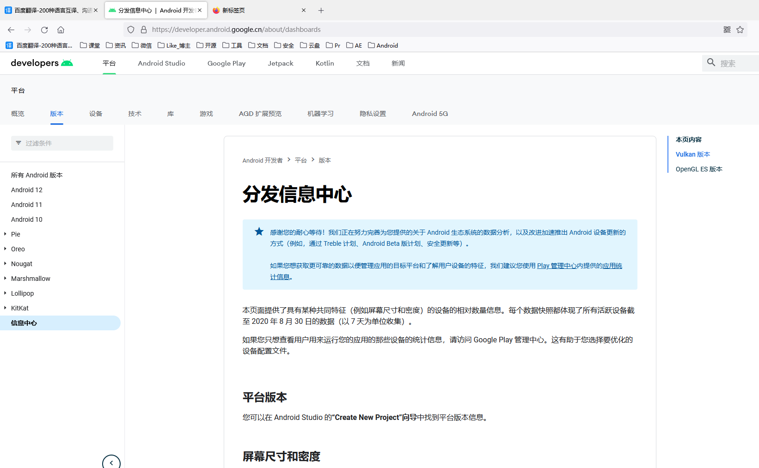Image resolution: width=759 pixels, height=468 pixels.
Task: Open Android 12 in sidebar
Action: coord(27,190)
